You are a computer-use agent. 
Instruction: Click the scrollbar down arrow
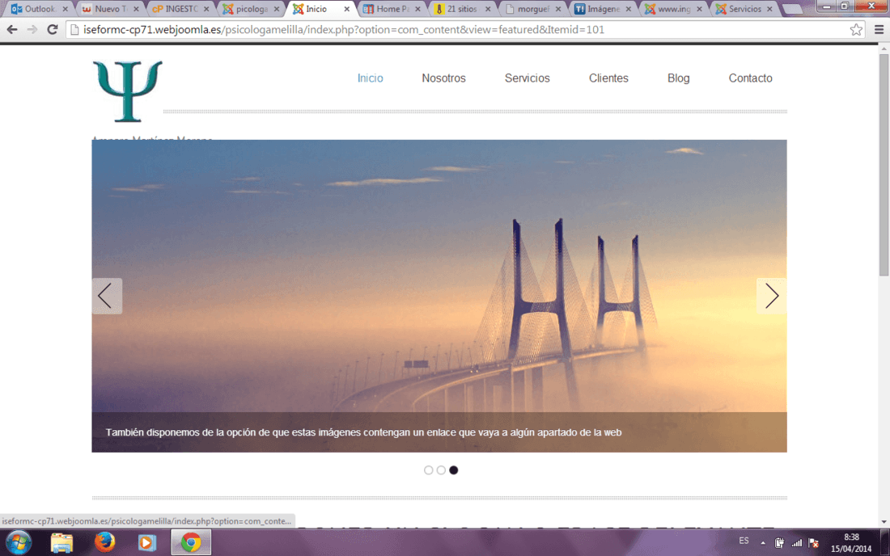click(x=884, y=521)
